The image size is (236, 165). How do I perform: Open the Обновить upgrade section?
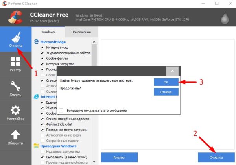tap(16, 137)
